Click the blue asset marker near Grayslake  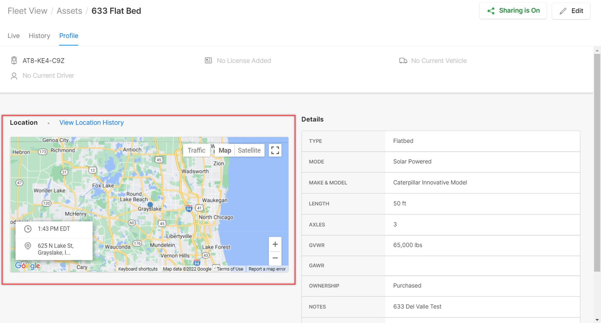tap(150, 204)
